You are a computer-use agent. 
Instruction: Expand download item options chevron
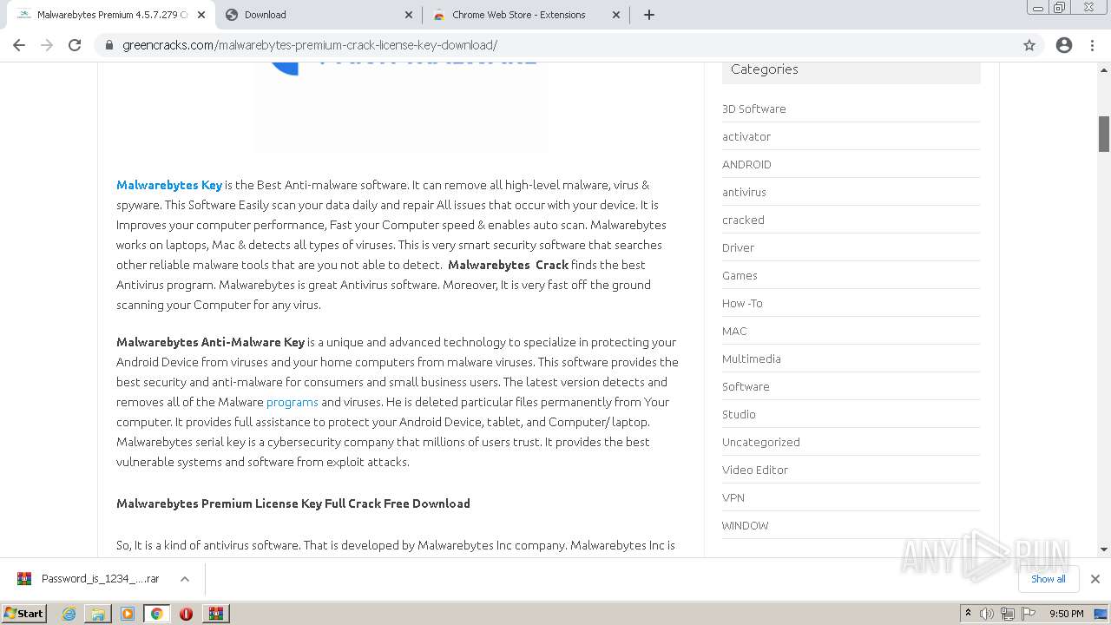[185, 579]
